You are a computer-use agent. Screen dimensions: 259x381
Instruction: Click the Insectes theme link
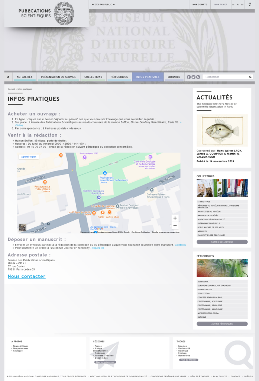pos(182,346)
